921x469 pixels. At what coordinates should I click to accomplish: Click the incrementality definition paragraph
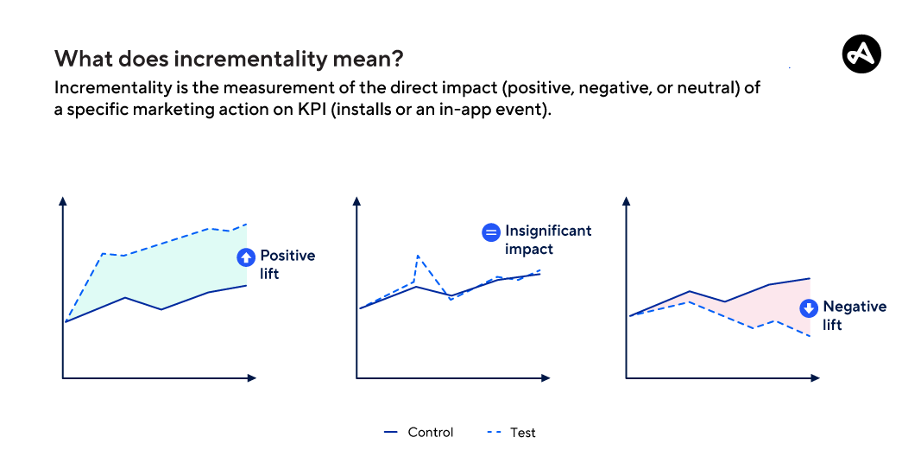pos(406,99)
